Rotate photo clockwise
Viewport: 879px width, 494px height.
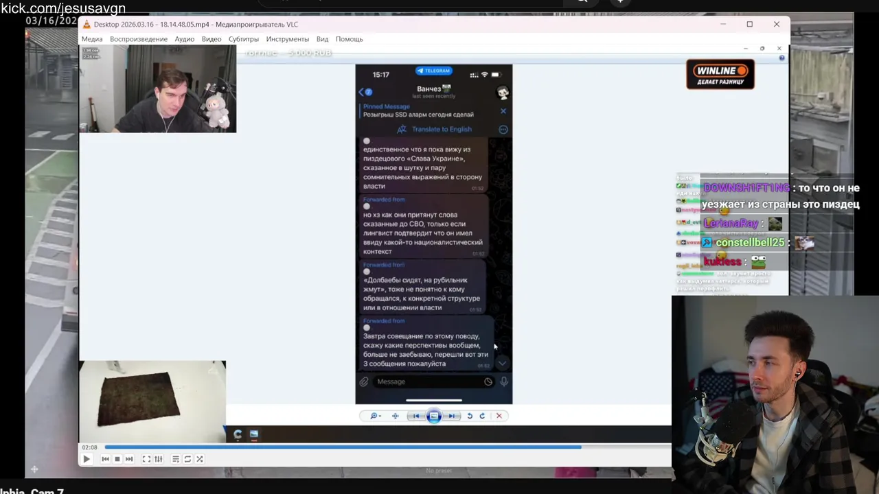(482, 416)
